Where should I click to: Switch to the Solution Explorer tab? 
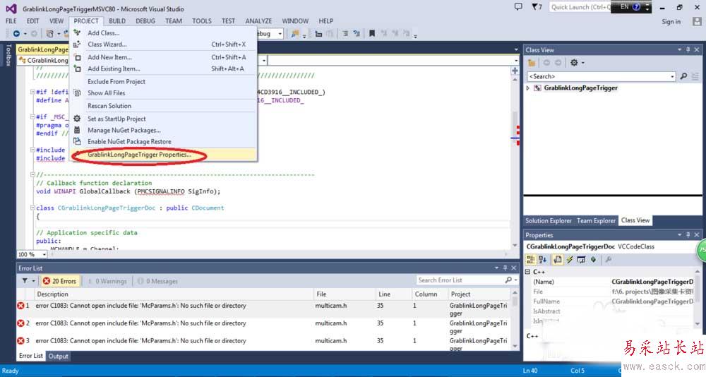[x=549, y=221]
